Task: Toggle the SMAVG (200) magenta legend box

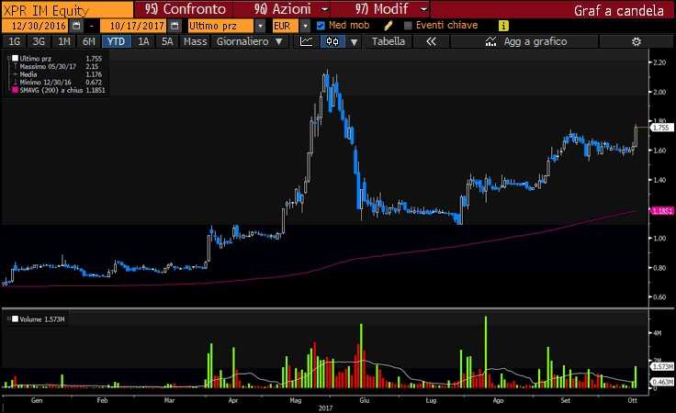Action: coord(15,90)
